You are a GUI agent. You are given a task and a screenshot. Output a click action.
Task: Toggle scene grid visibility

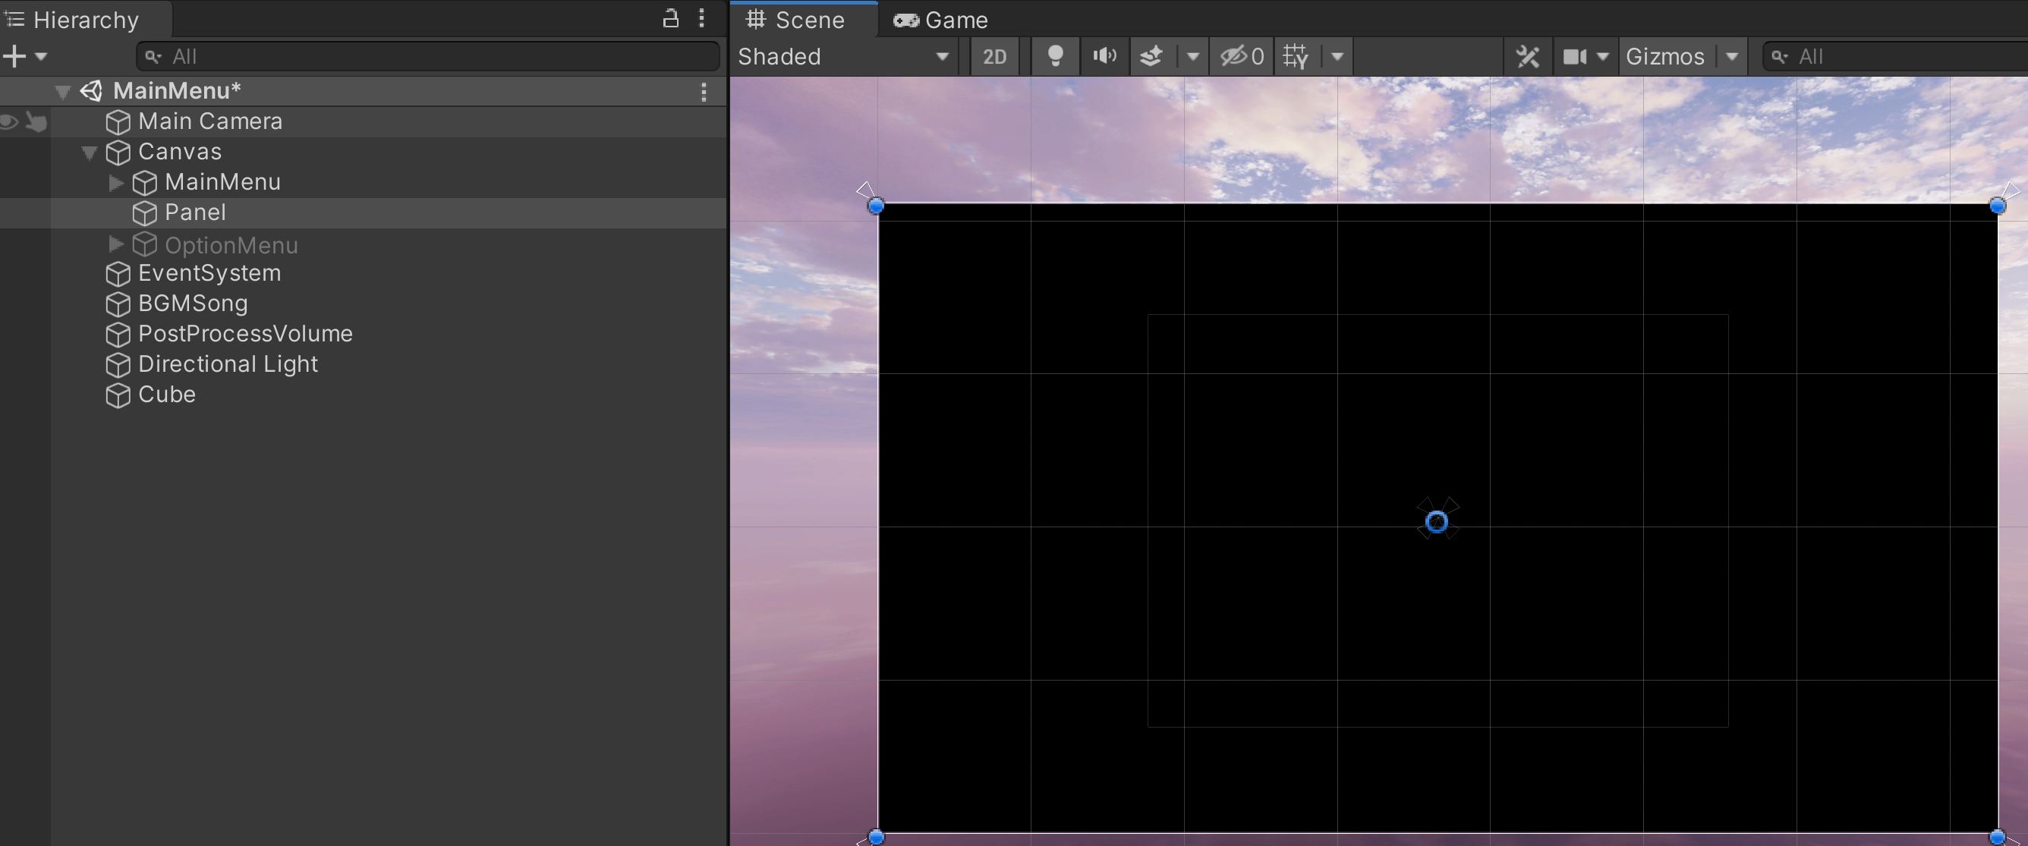[x=1296, y=57]
